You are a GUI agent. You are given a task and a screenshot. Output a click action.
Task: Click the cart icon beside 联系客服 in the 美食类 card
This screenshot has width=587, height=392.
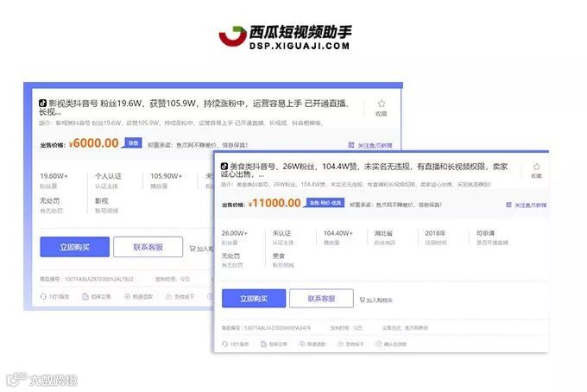point(362,300)
